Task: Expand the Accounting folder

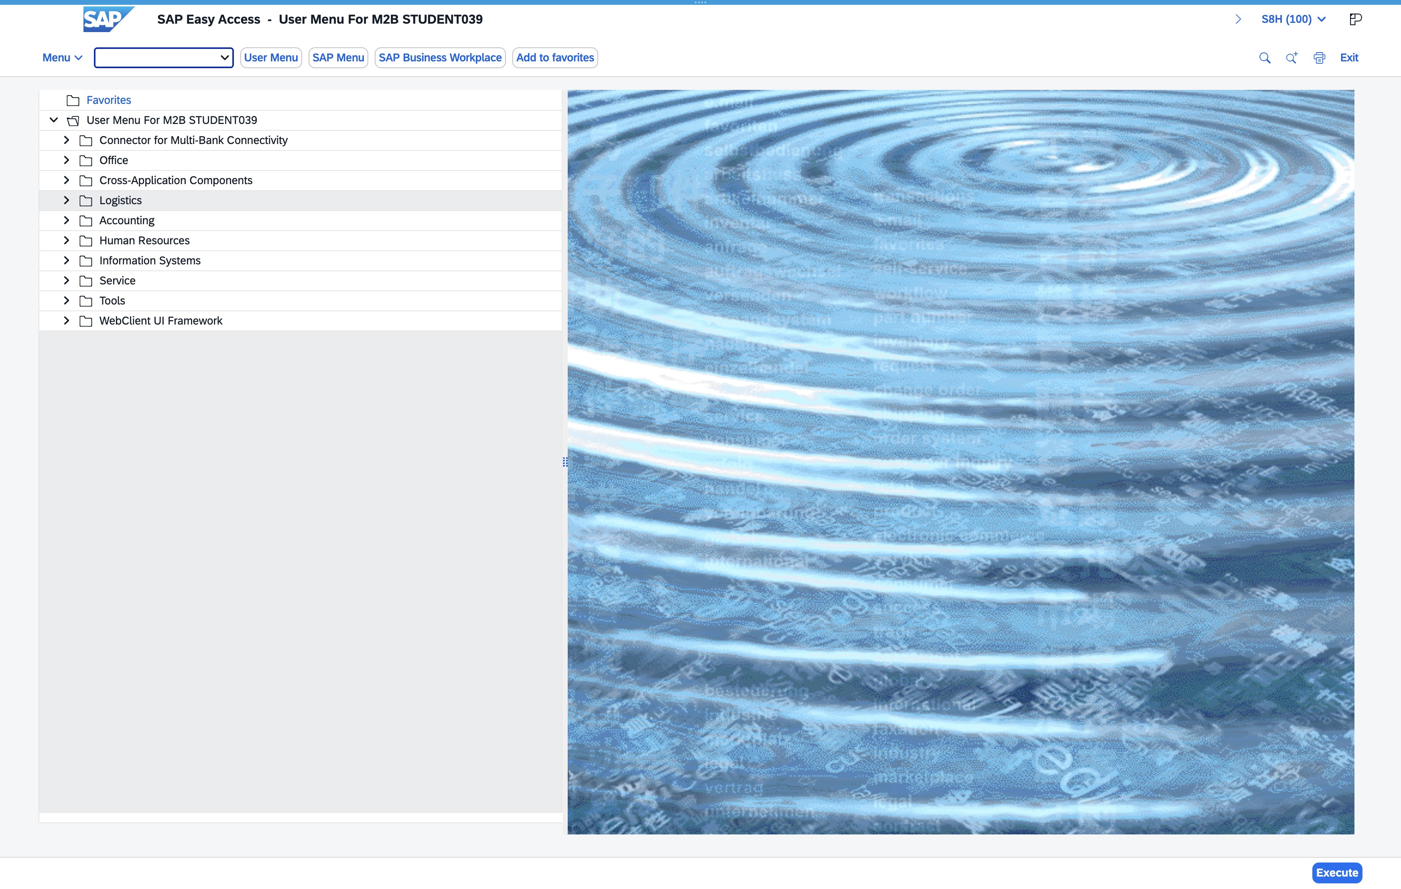Action: click(x=66, y=221)
